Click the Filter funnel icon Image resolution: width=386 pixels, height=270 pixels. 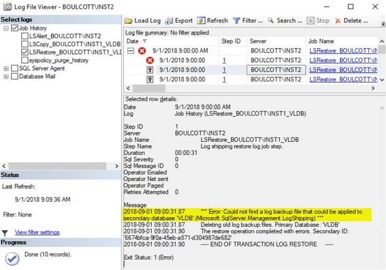[236, 21]
